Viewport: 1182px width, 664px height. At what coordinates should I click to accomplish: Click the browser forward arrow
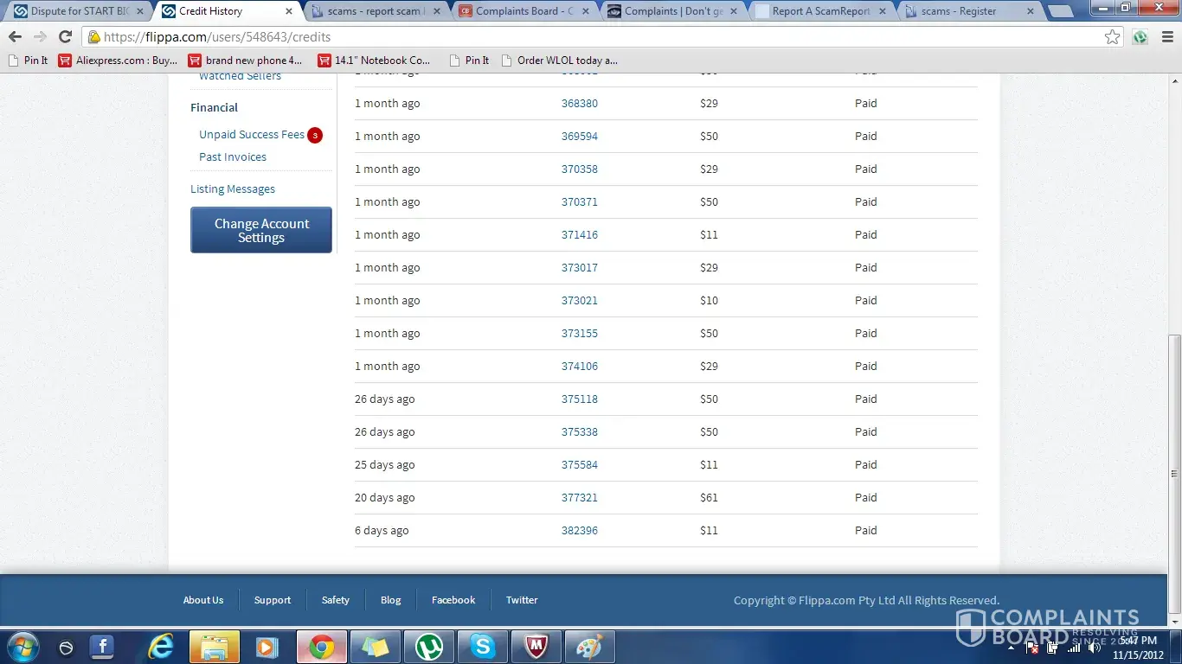pos(40,37)
